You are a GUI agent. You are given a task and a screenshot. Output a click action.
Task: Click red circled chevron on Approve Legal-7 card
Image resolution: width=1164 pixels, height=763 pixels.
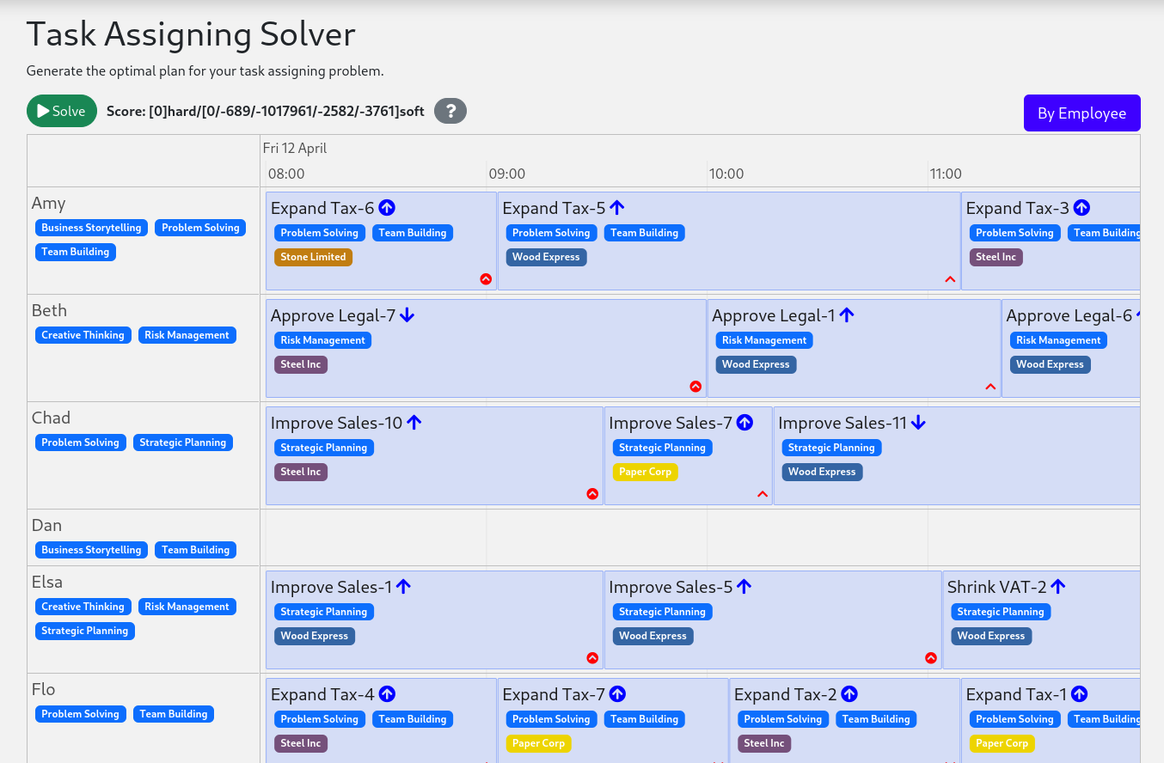click(x=695, y=387)
